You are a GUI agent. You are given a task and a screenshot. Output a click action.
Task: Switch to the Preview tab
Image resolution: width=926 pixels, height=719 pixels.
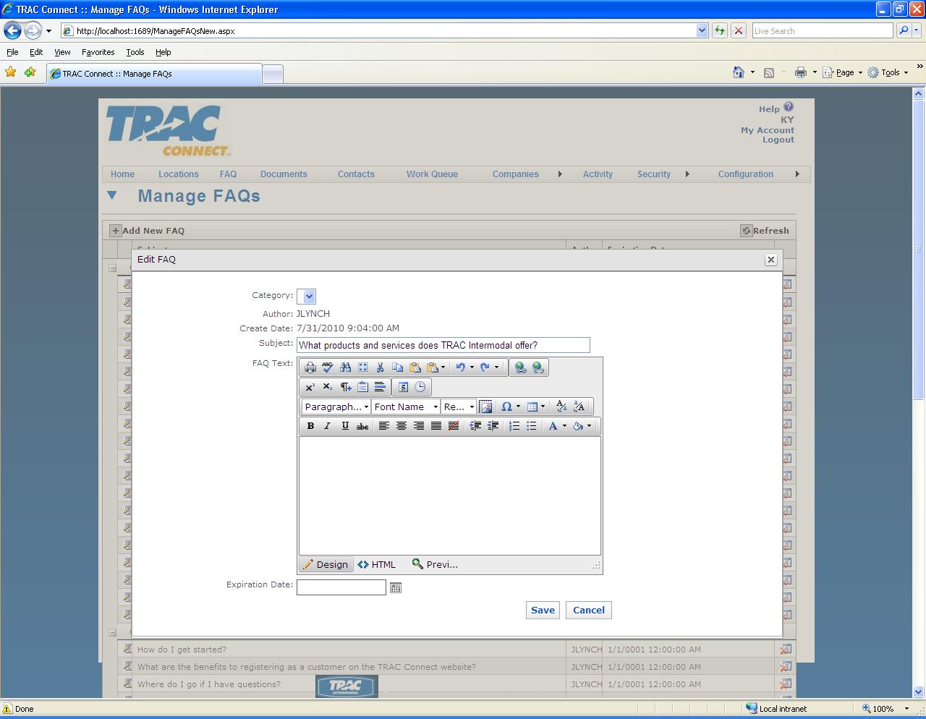pos(435,564)
